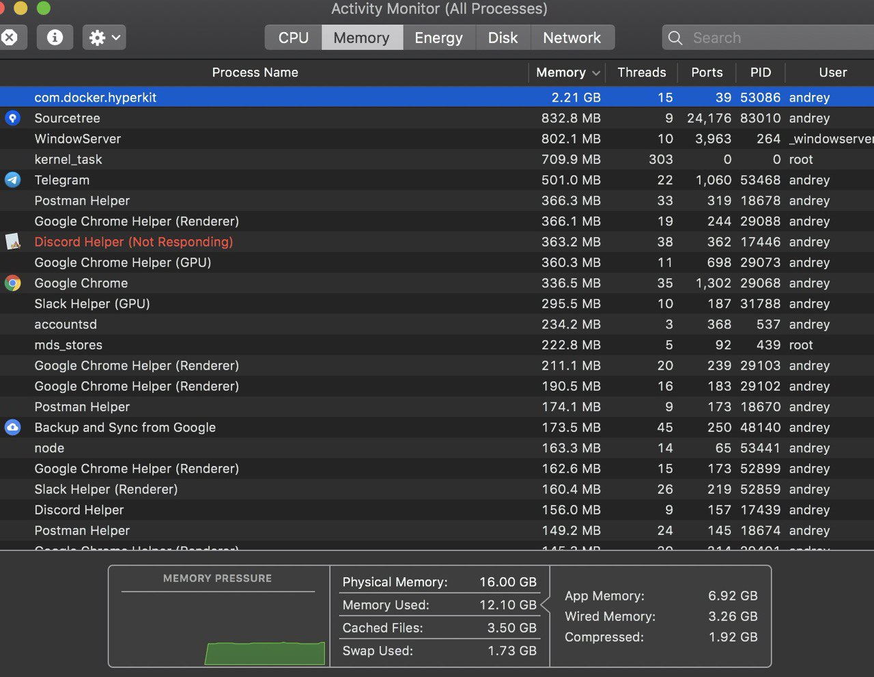The width and height of the screenshot is (874, 677).
Task: Click the Quit process X button
Action: [11, 38]
